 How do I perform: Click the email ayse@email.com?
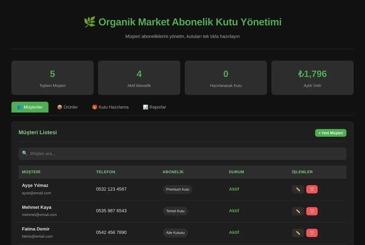36,193
